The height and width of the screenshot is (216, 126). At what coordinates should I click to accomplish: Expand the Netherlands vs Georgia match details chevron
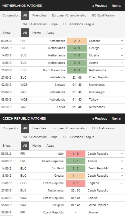click(x=122, y=48)
